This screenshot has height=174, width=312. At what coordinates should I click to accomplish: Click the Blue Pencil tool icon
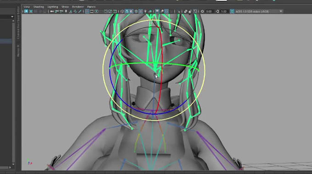pyautogui.click(x=80, y=11)
